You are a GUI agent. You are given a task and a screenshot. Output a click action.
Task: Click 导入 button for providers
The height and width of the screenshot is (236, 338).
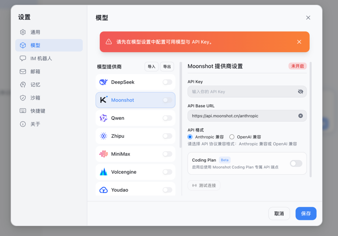pos(151,67)
